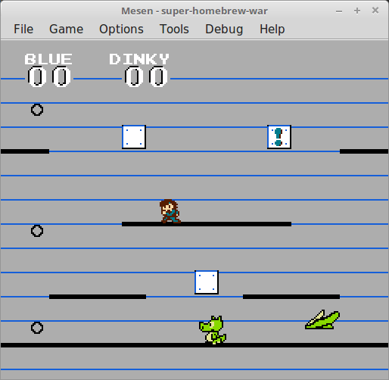Click the green dinosaur sprite
The height and width of the screenshot is (380, 389).
pyautogui.click(x=213, y=330)
